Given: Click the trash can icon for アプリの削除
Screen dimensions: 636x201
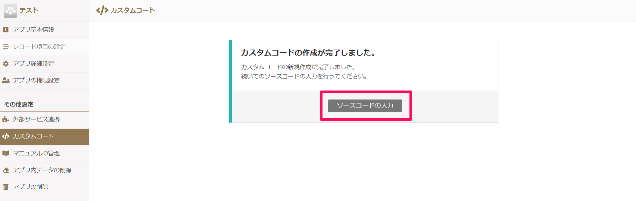Looking at the screenshot, I should tap(6, 187).
